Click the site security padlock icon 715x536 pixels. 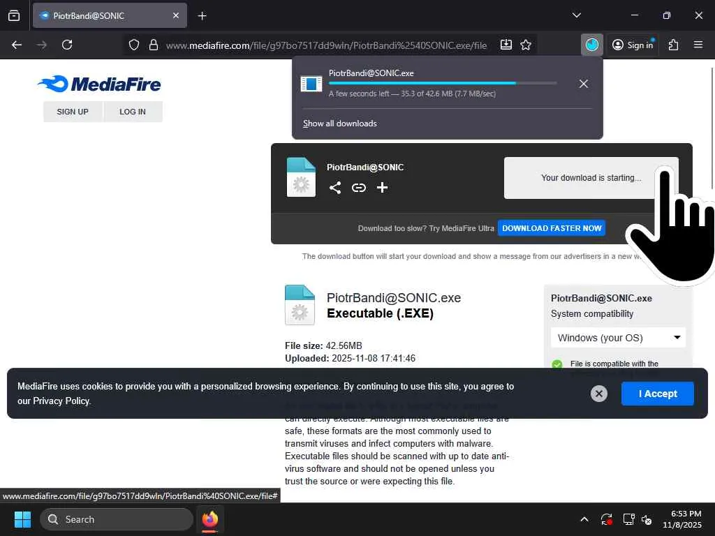coord(154,45)
